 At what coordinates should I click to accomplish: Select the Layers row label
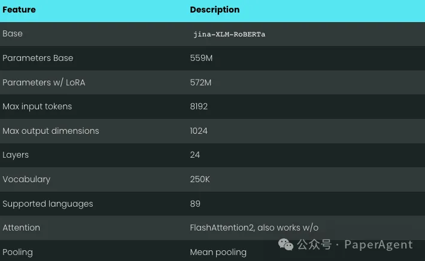(16, 155)
